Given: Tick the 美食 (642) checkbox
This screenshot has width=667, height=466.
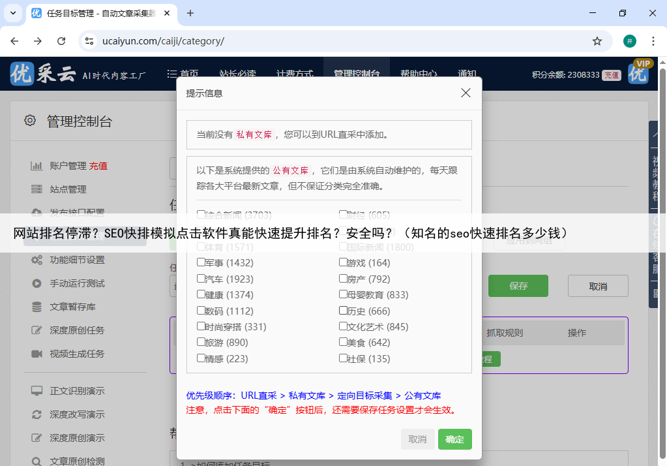Looking at the screenshot, I should coord(343,342).
